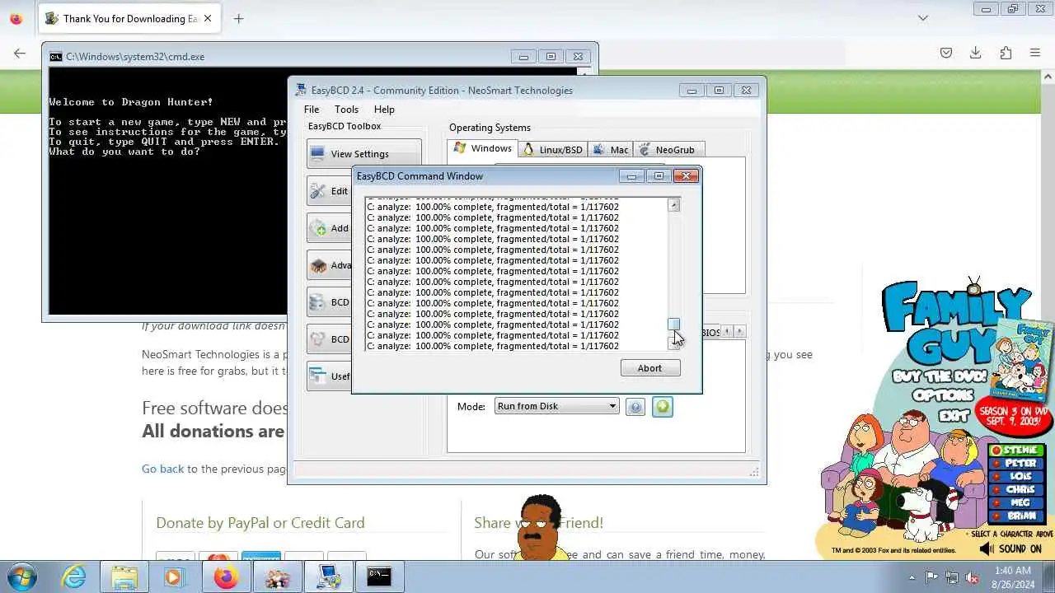Viewport: 1055px width, 593px height.
Task: Open the Pocket save icon in Firefox
Action: click(x=946, y=53)
